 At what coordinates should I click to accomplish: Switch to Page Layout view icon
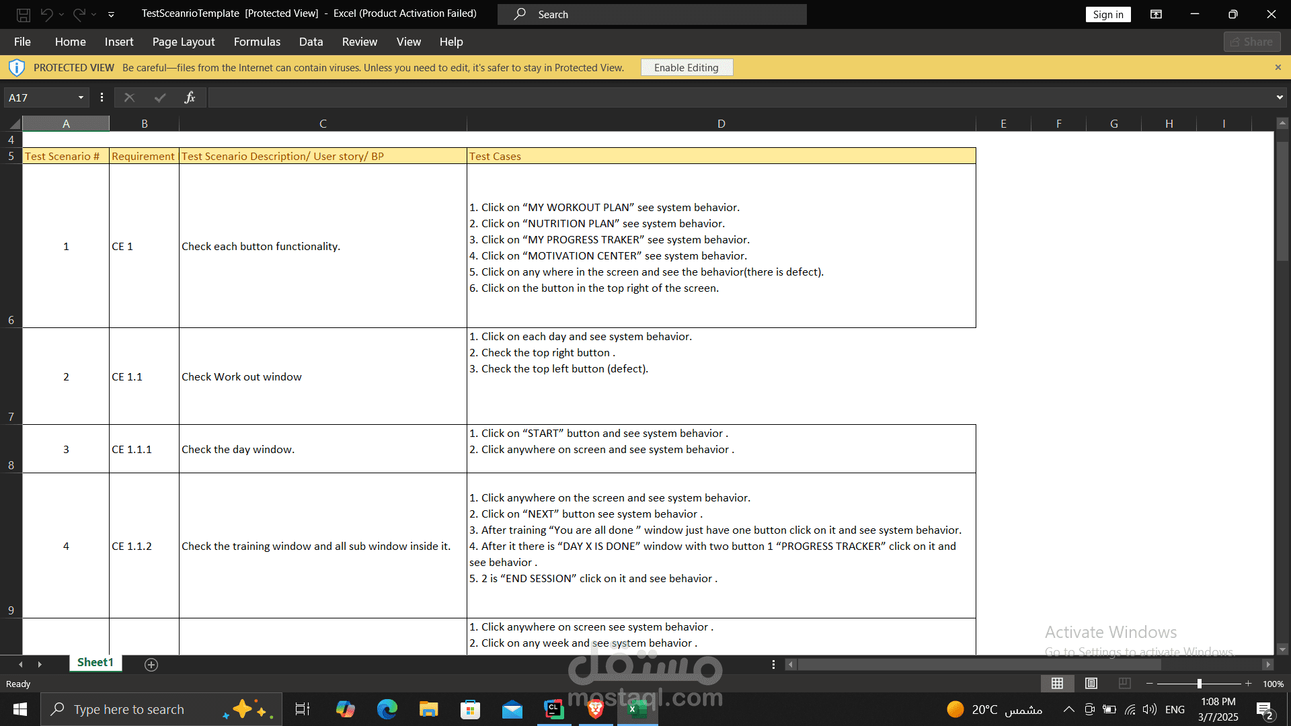pos(1091,684)
